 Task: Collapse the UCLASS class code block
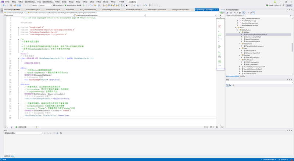[19, 58]
